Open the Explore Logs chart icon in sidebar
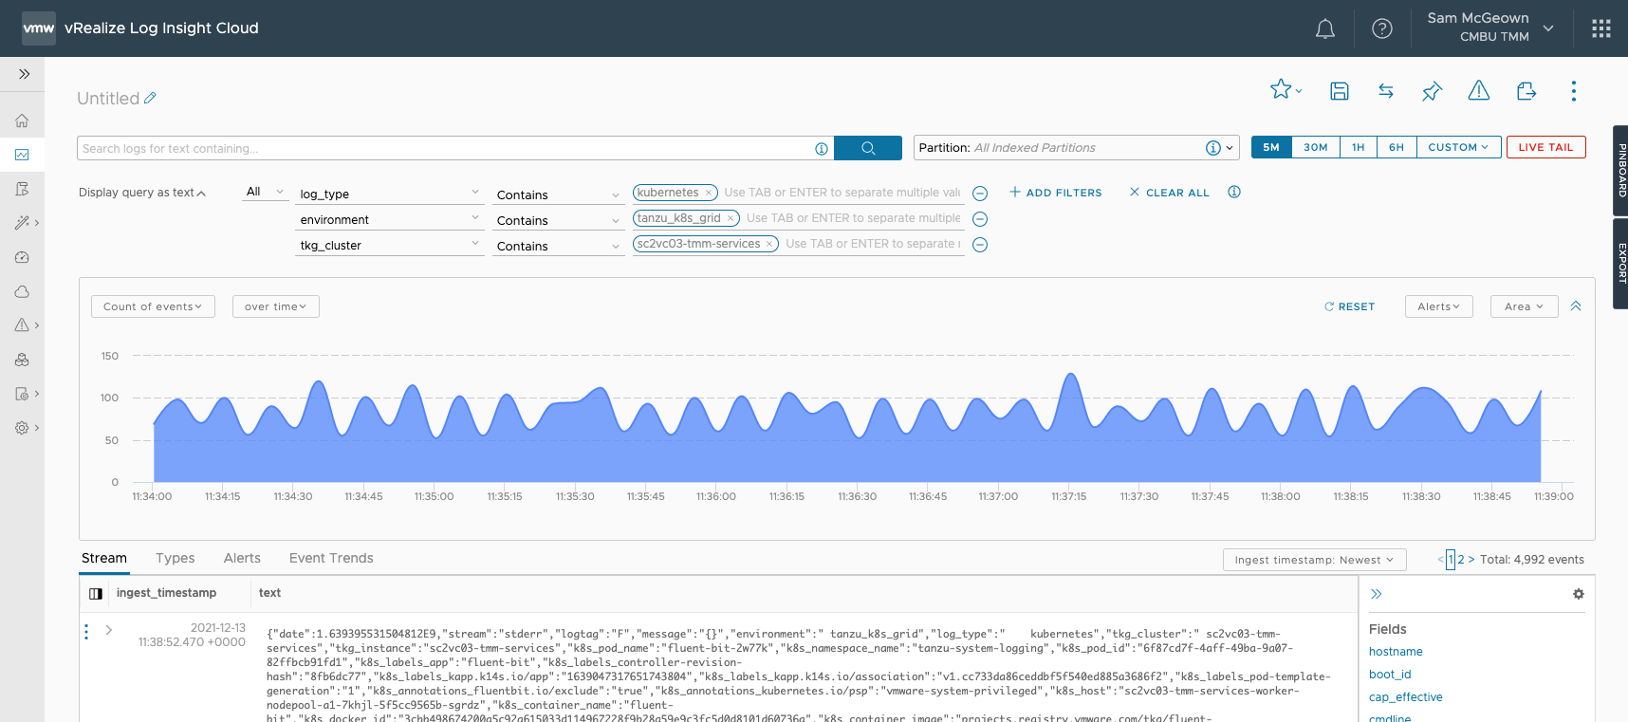 pyautogui.click(x=22, y=155)
